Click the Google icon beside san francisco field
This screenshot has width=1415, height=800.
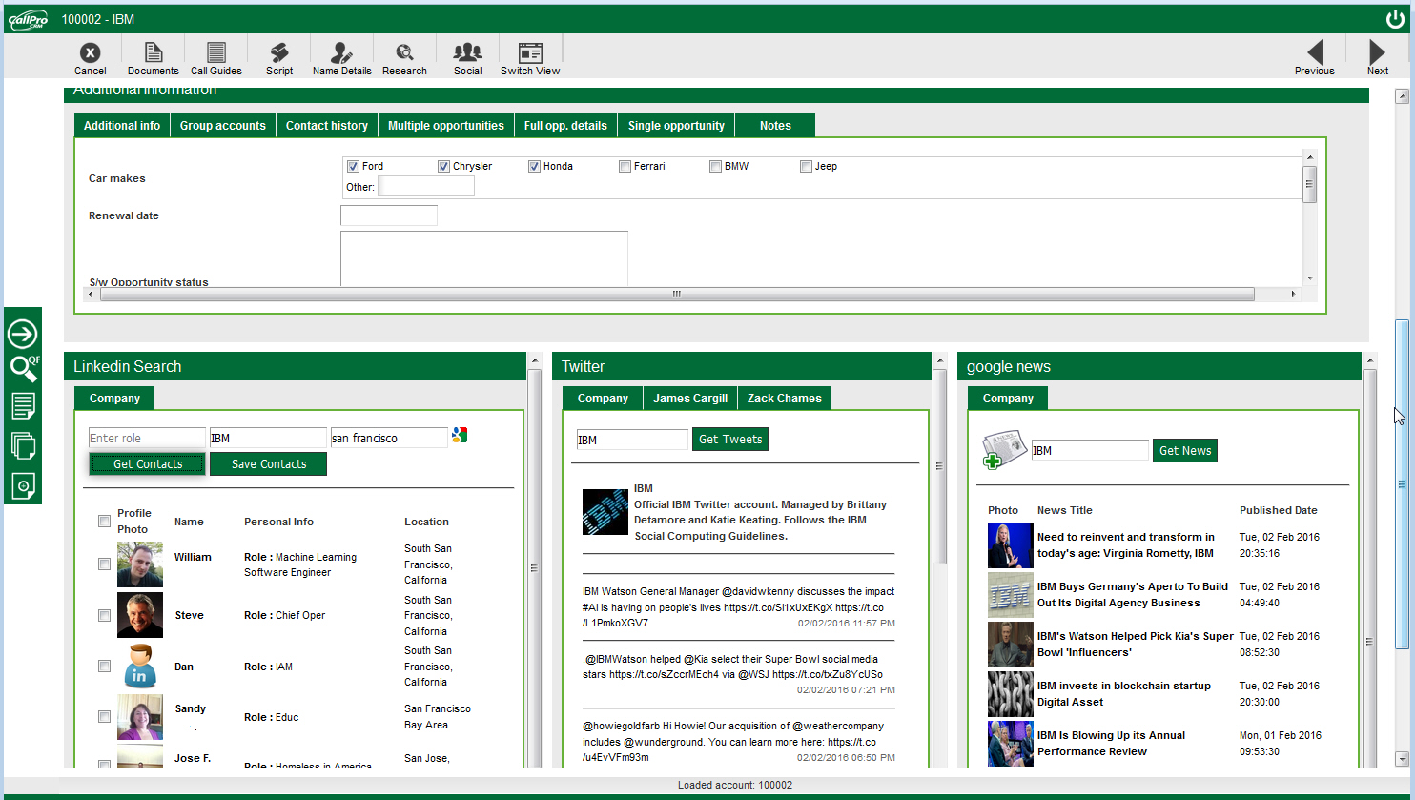pyautogui.click(x=460, y=435)
